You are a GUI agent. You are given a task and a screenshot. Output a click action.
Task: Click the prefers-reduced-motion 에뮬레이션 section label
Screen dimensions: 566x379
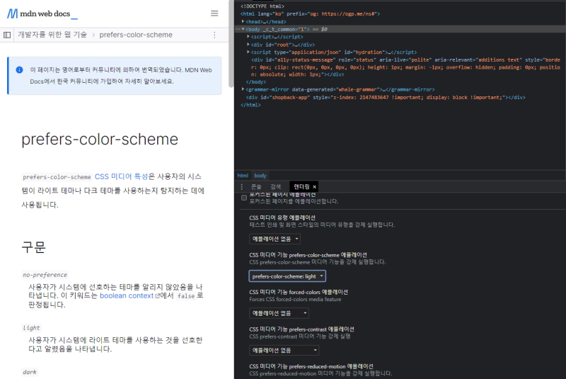[x=311, y=366]
